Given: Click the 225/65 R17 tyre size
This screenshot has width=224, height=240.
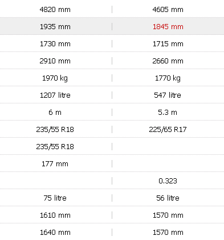Looking at the screenshot, I should click(x=168, y=130).
